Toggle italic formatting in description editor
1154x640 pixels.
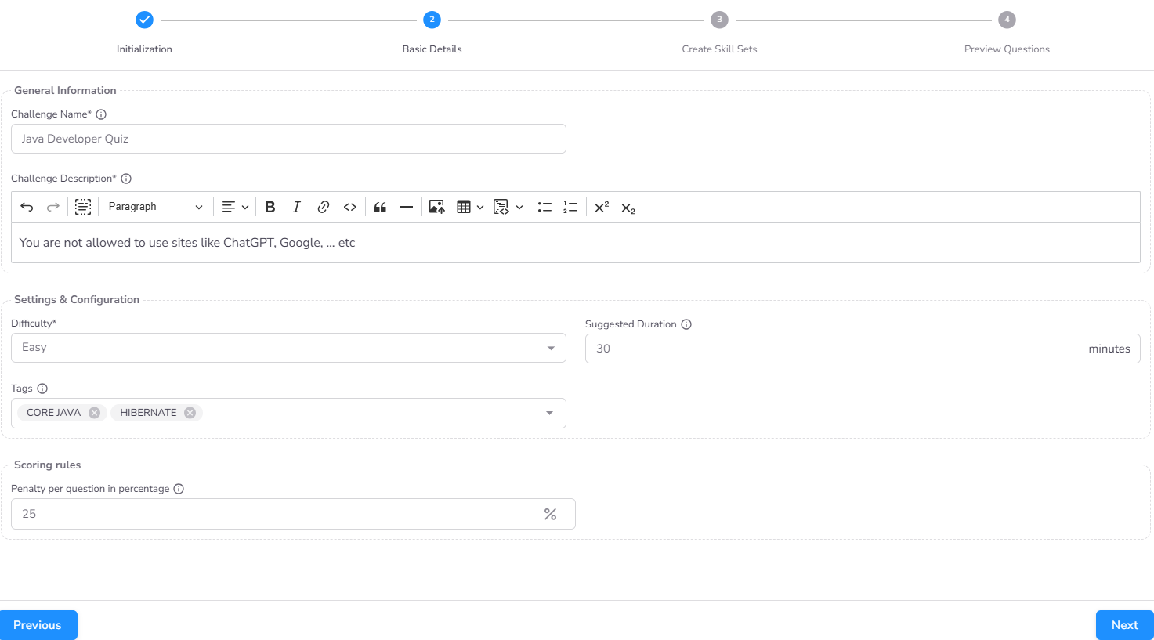(296, 208)
